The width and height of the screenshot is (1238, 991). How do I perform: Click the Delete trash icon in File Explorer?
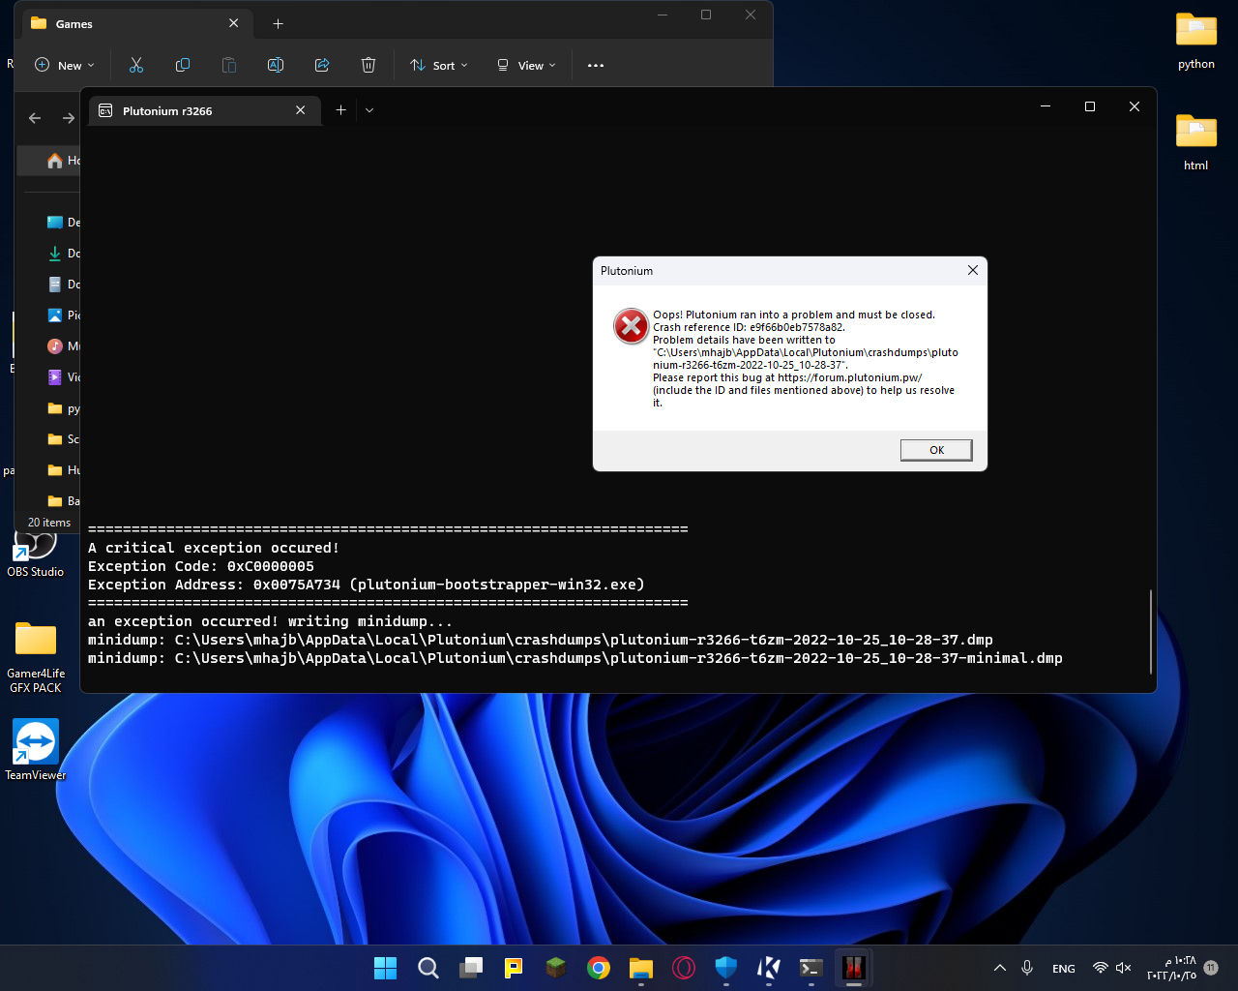coord(368,65)
